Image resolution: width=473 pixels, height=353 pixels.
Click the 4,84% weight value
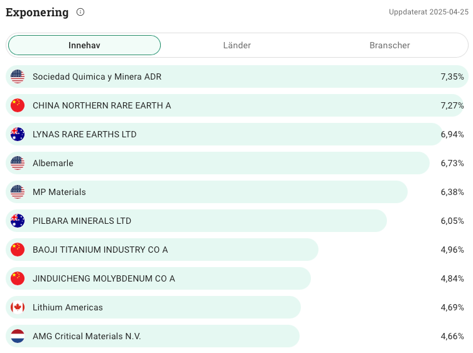pos(452,278)
